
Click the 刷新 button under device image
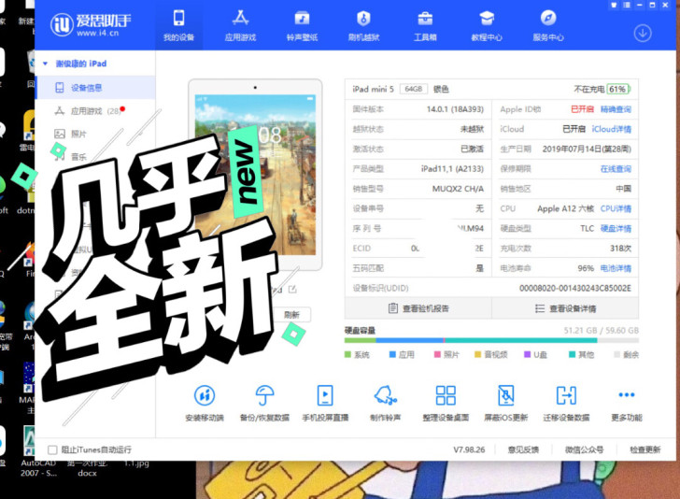(291, 315)
